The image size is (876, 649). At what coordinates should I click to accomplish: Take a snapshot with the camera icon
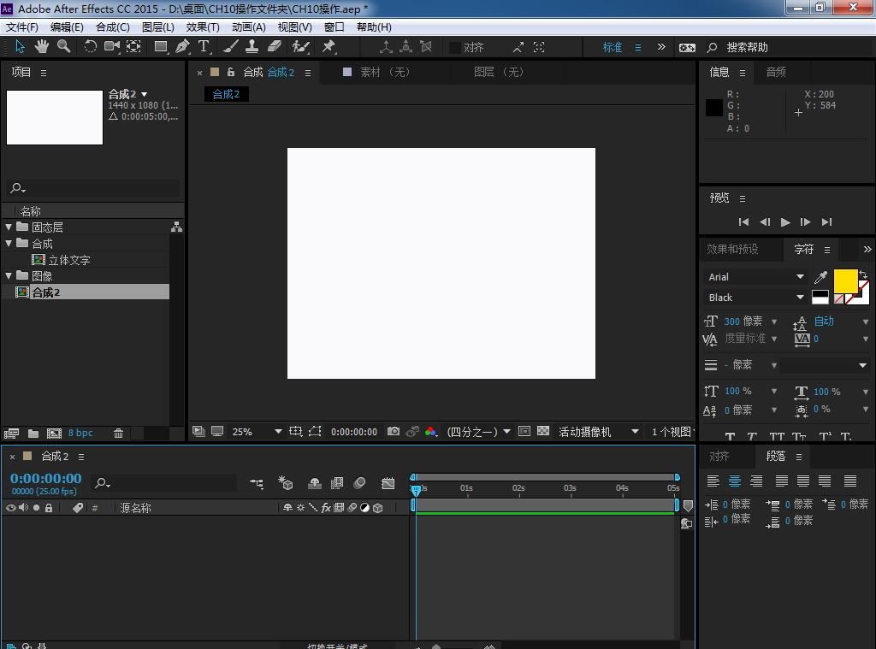(x=394, y=432)
